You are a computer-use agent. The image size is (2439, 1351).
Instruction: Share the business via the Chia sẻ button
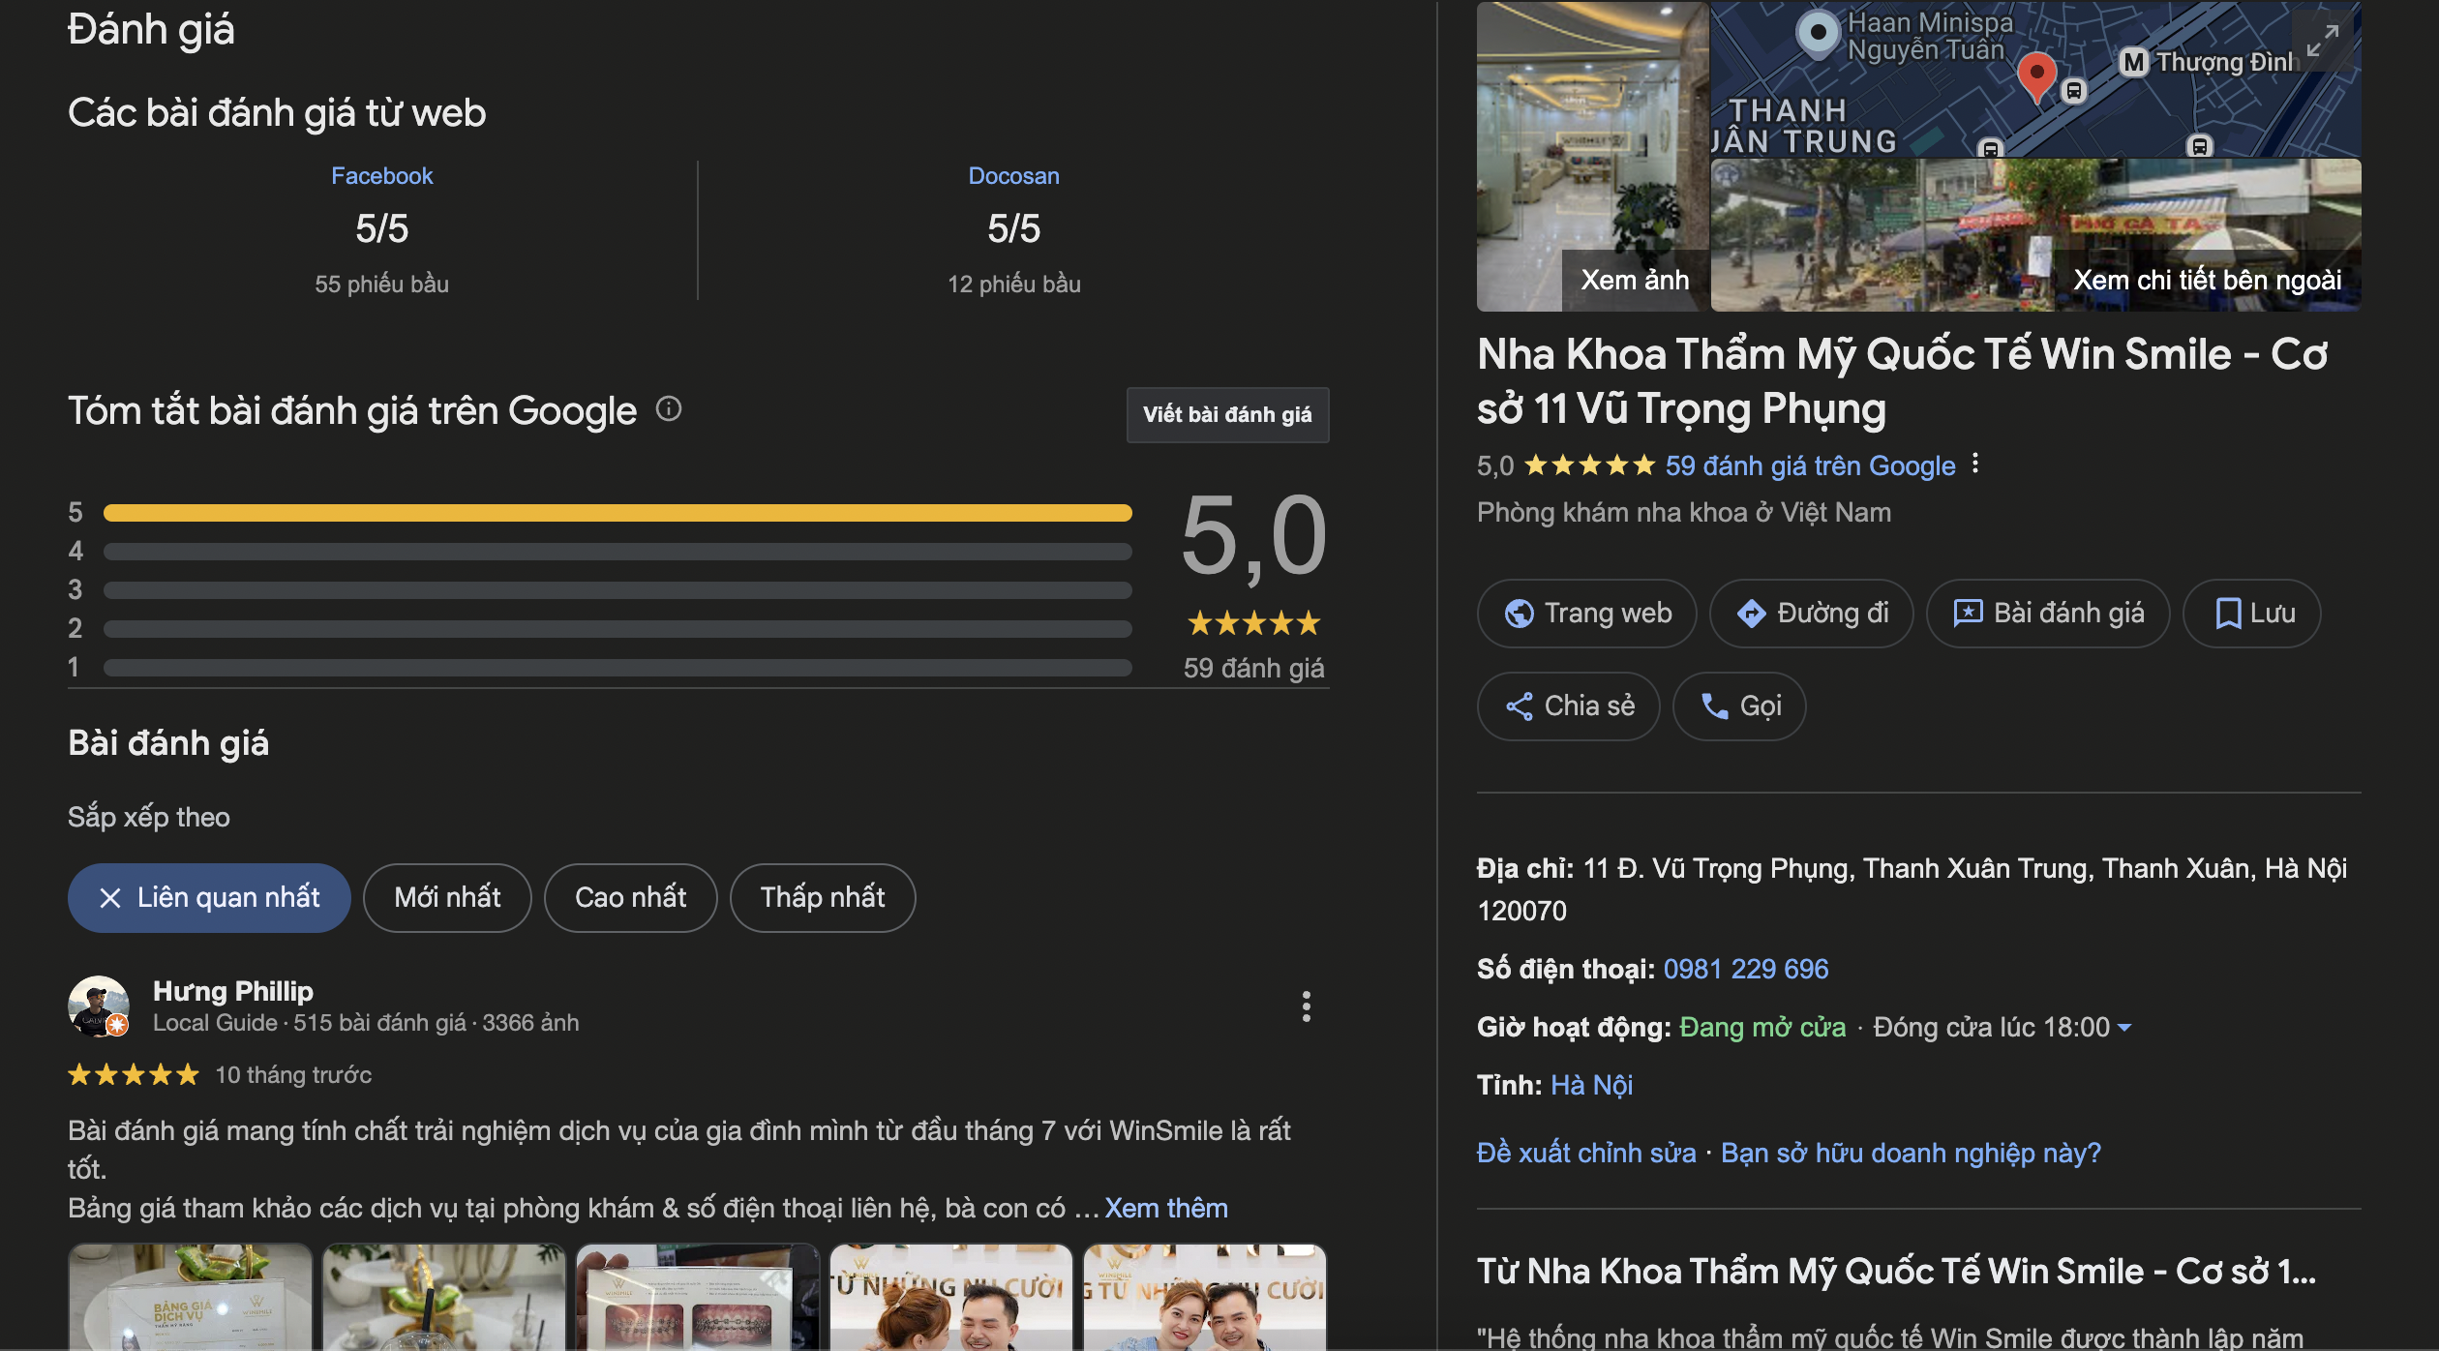click(1569, 706)
